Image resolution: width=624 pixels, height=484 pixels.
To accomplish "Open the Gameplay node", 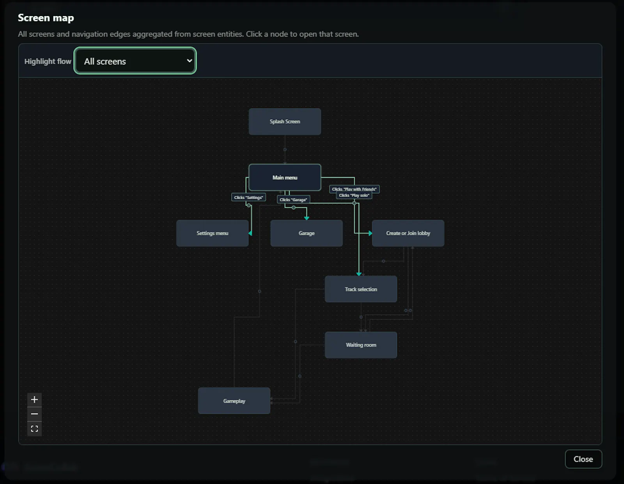I will click(234, 401).
